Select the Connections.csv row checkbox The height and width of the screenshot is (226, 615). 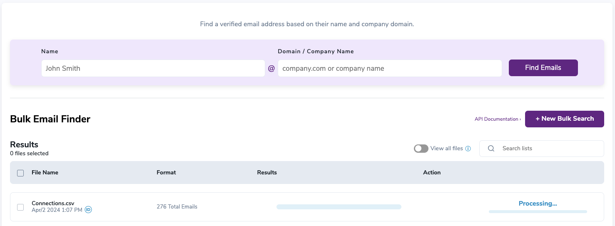point(20,207)
